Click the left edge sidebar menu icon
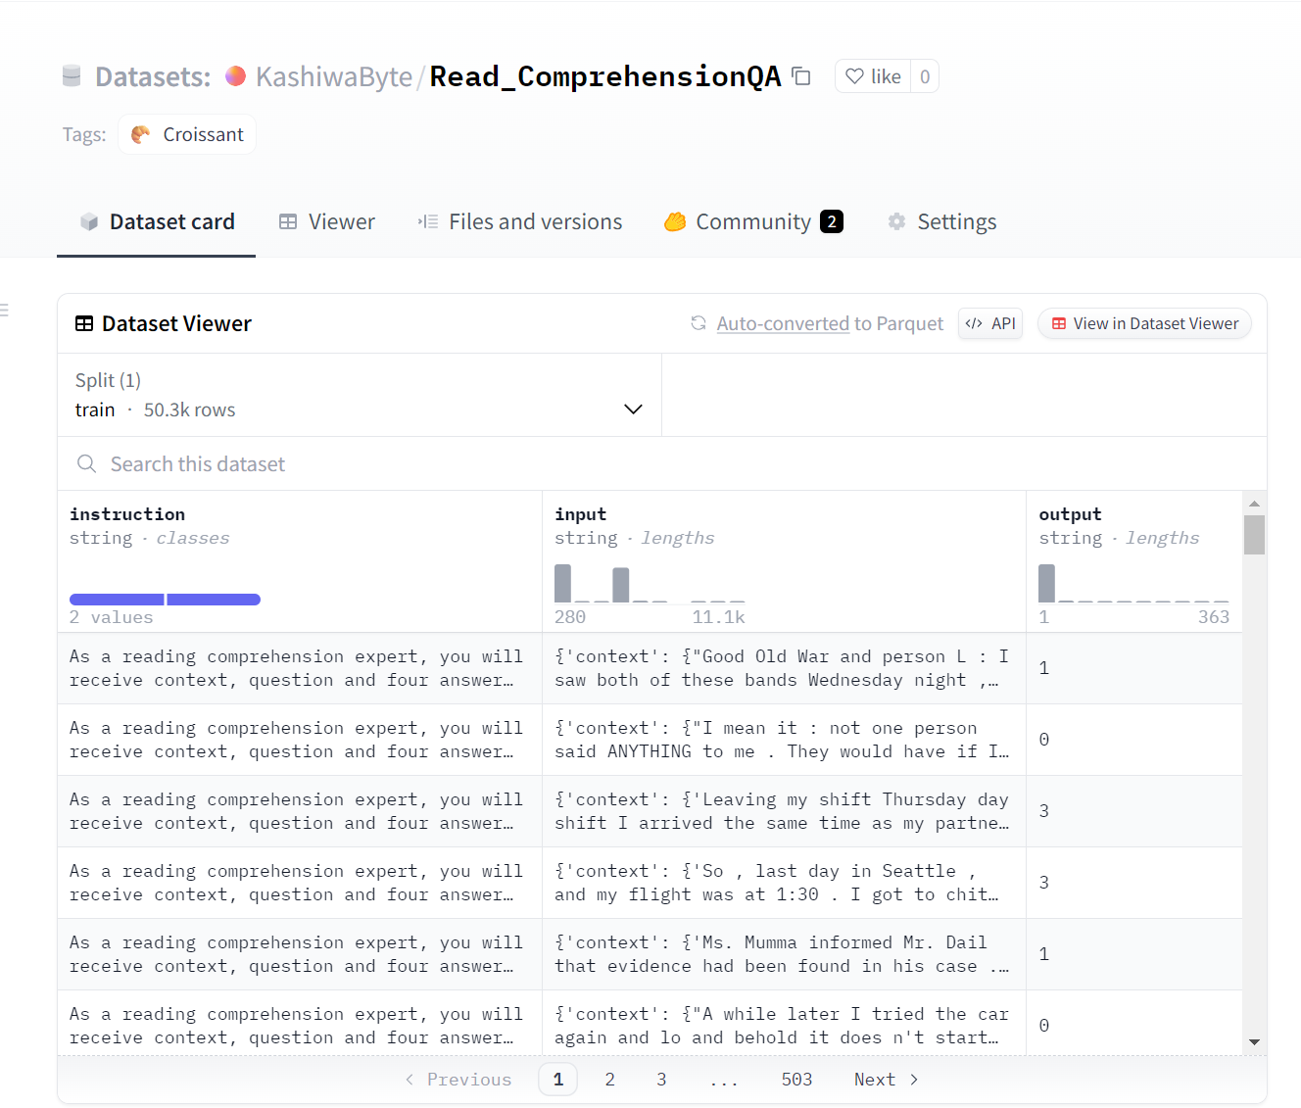The width and height of the screenshot is (1301, 1108). click(5, 311)
